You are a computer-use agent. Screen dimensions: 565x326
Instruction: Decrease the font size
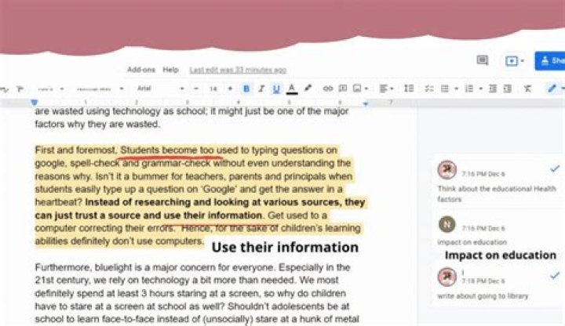(196, 89)
